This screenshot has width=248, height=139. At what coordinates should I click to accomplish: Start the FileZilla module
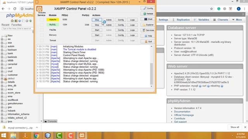(x=97, y=30)
